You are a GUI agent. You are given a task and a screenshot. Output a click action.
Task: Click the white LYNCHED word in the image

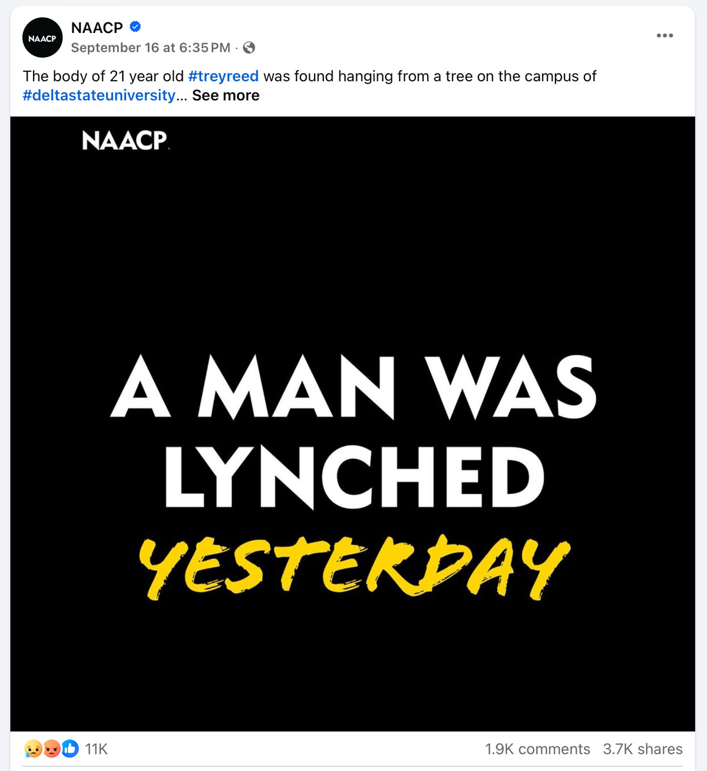355,477
